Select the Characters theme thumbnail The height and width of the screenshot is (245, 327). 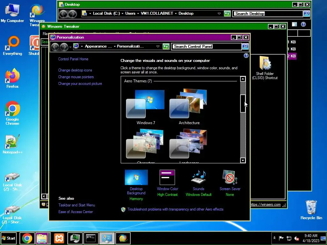(145, 144)
